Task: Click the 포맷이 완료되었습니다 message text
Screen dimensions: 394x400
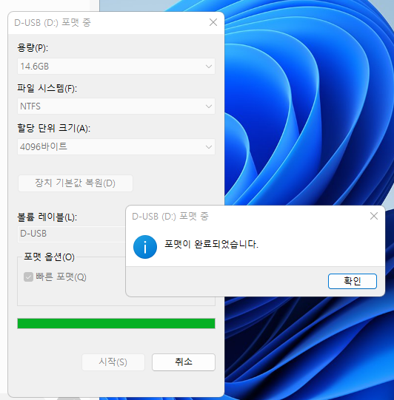Action: point(211,244)
